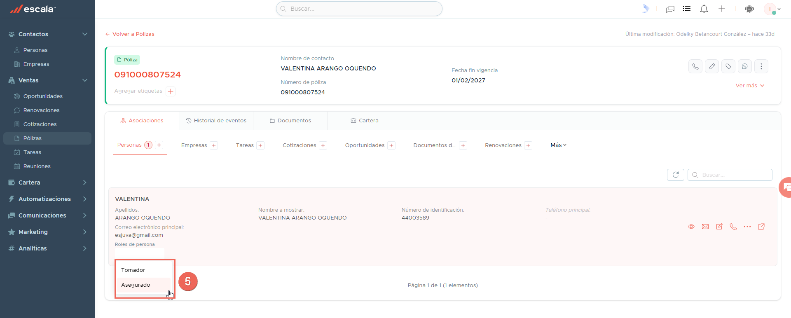Focus the persons list Buscar field
791x318 pixels.
[x=730, y=175]
